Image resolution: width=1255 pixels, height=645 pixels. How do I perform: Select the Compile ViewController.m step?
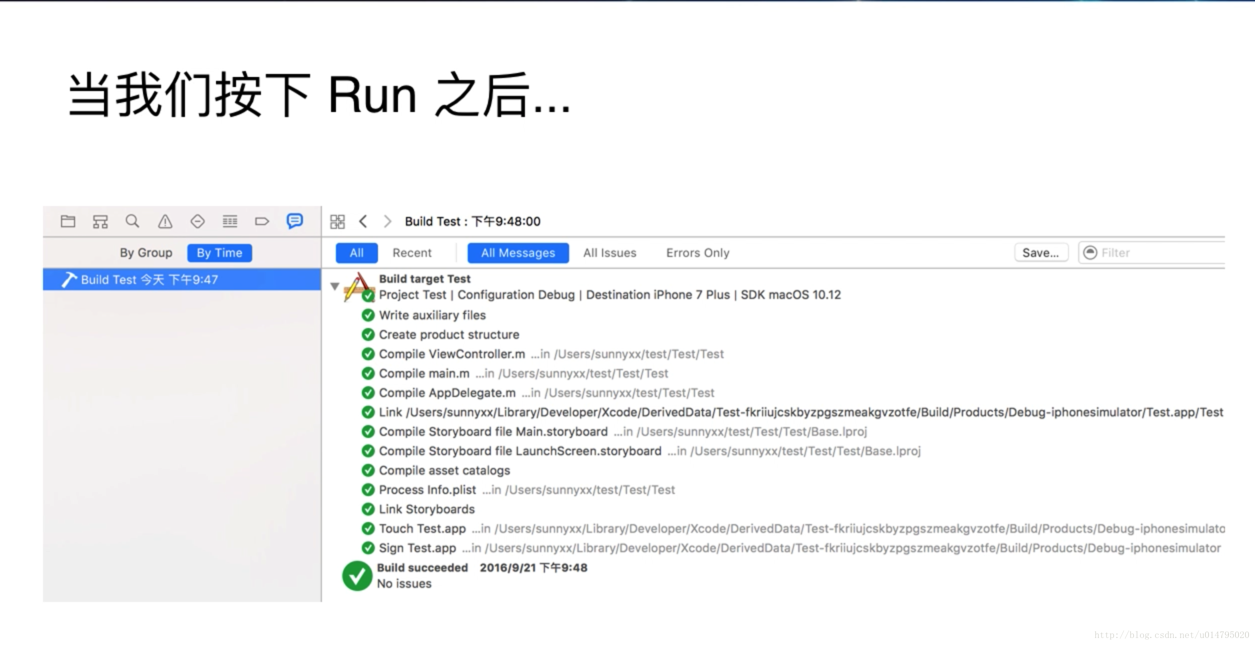point(551,354)
